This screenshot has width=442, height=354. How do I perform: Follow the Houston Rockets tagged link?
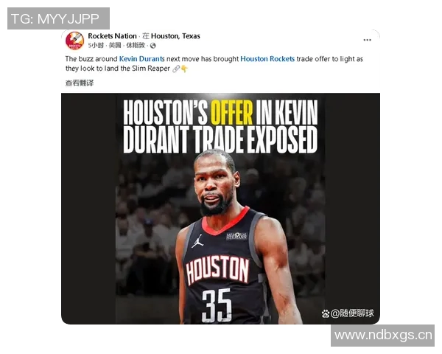(267, 59)
